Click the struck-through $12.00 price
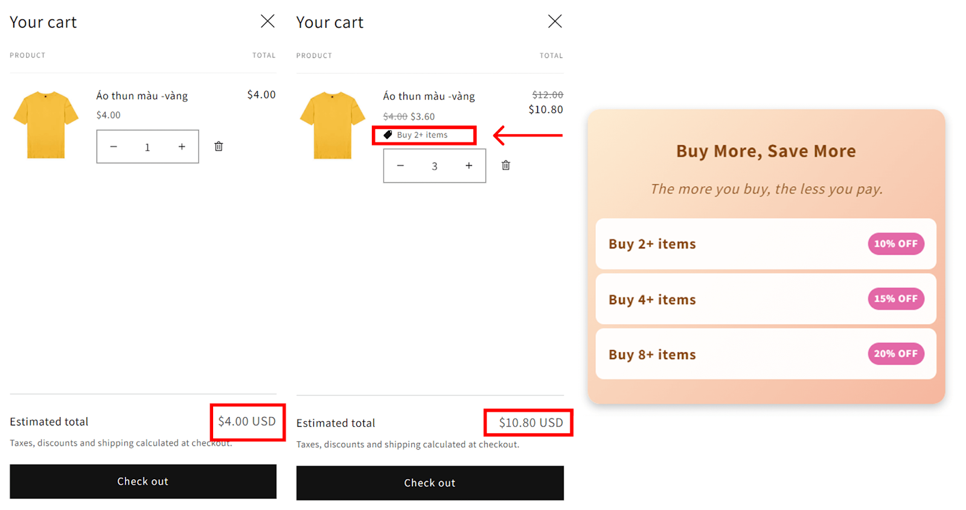 548,95
